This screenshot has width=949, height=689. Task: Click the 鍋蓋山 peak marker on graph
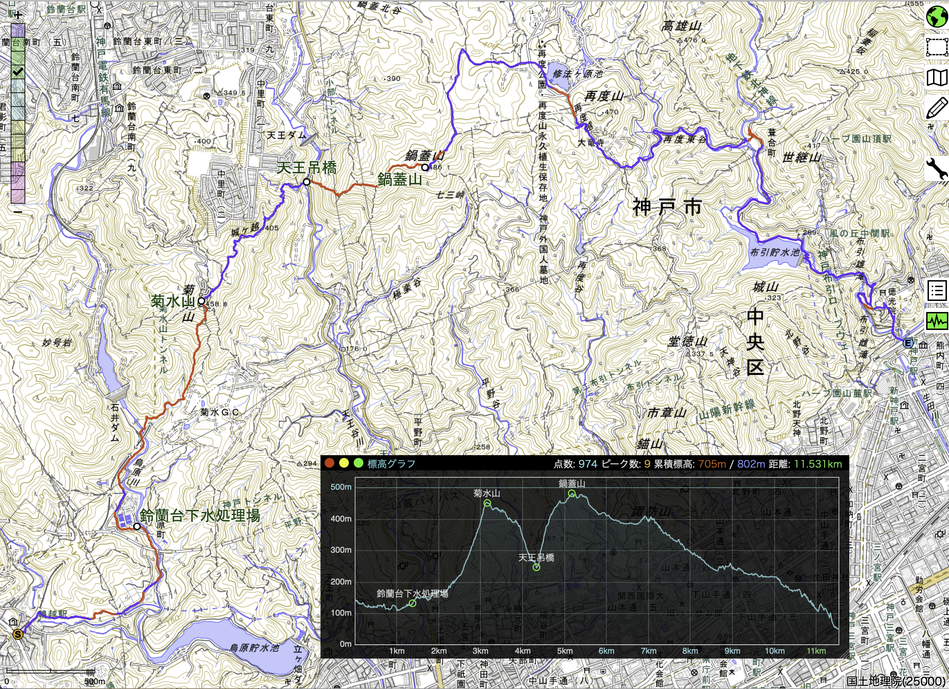(x=571, y=493)
